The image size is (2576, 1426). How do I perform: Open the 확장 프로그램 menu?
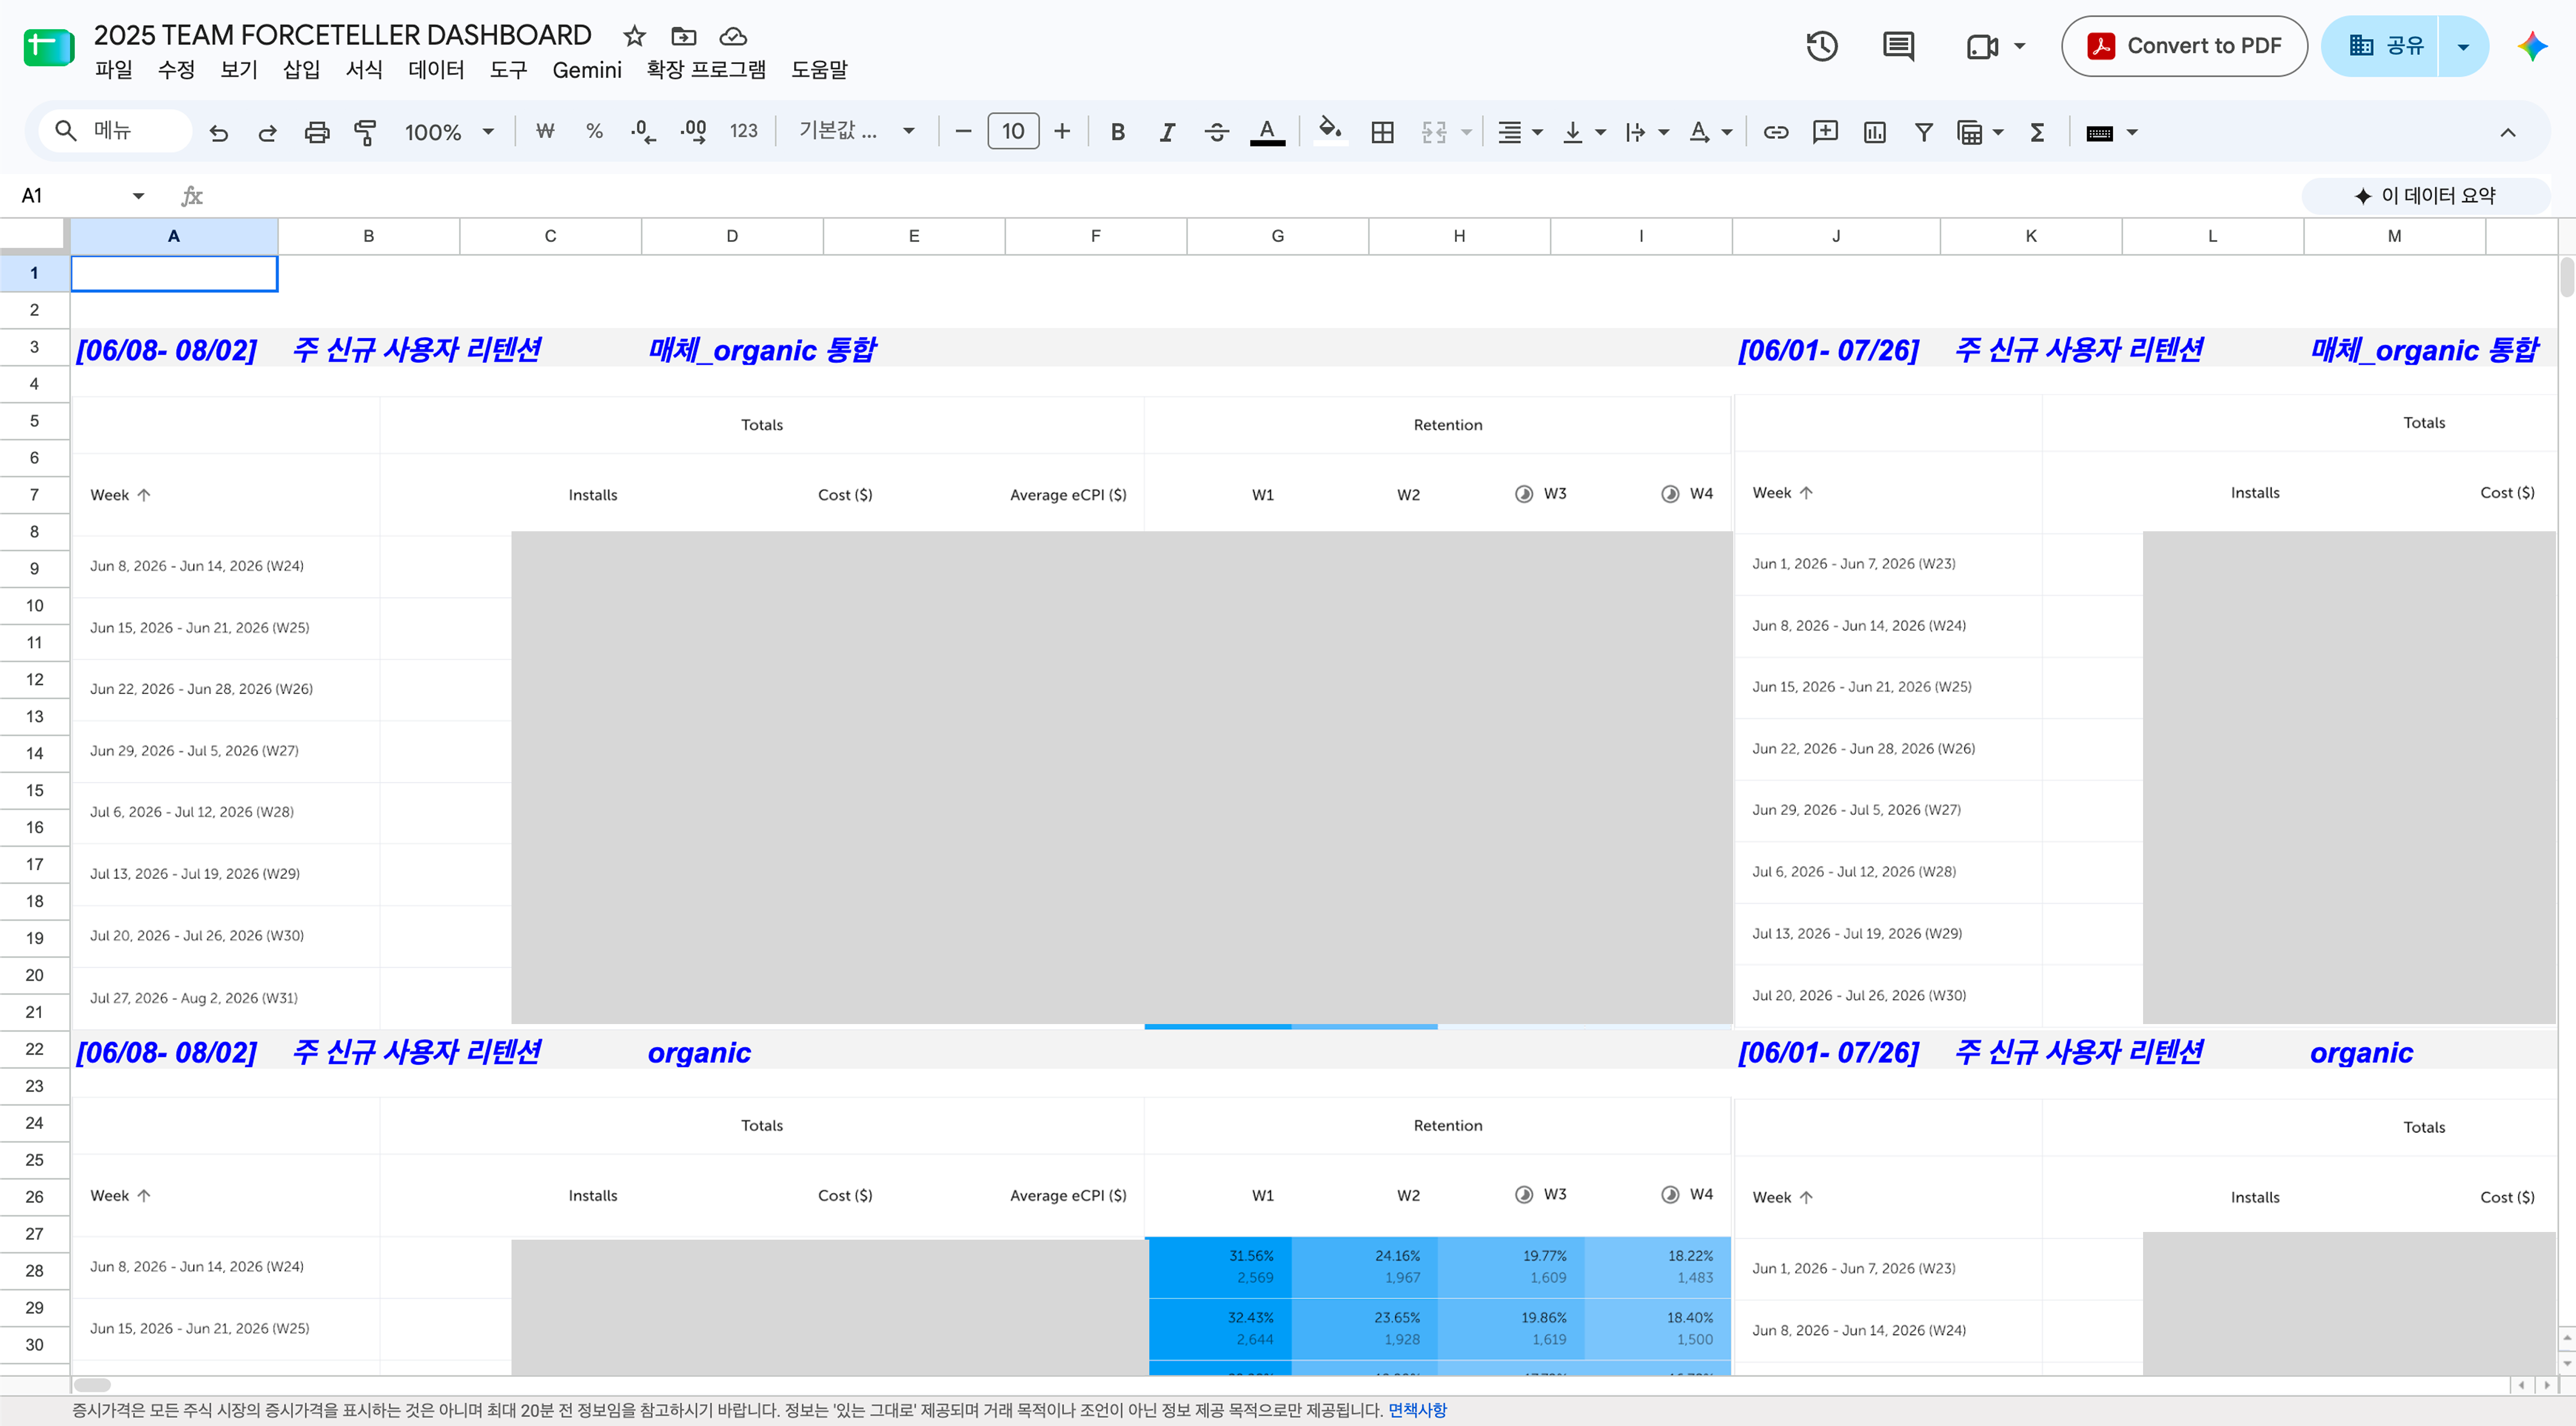tap(706, 69)
